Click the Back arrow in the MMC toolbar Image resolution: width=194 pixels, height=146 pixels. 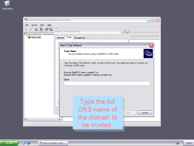pyautogui.click(x=26, y=30)
